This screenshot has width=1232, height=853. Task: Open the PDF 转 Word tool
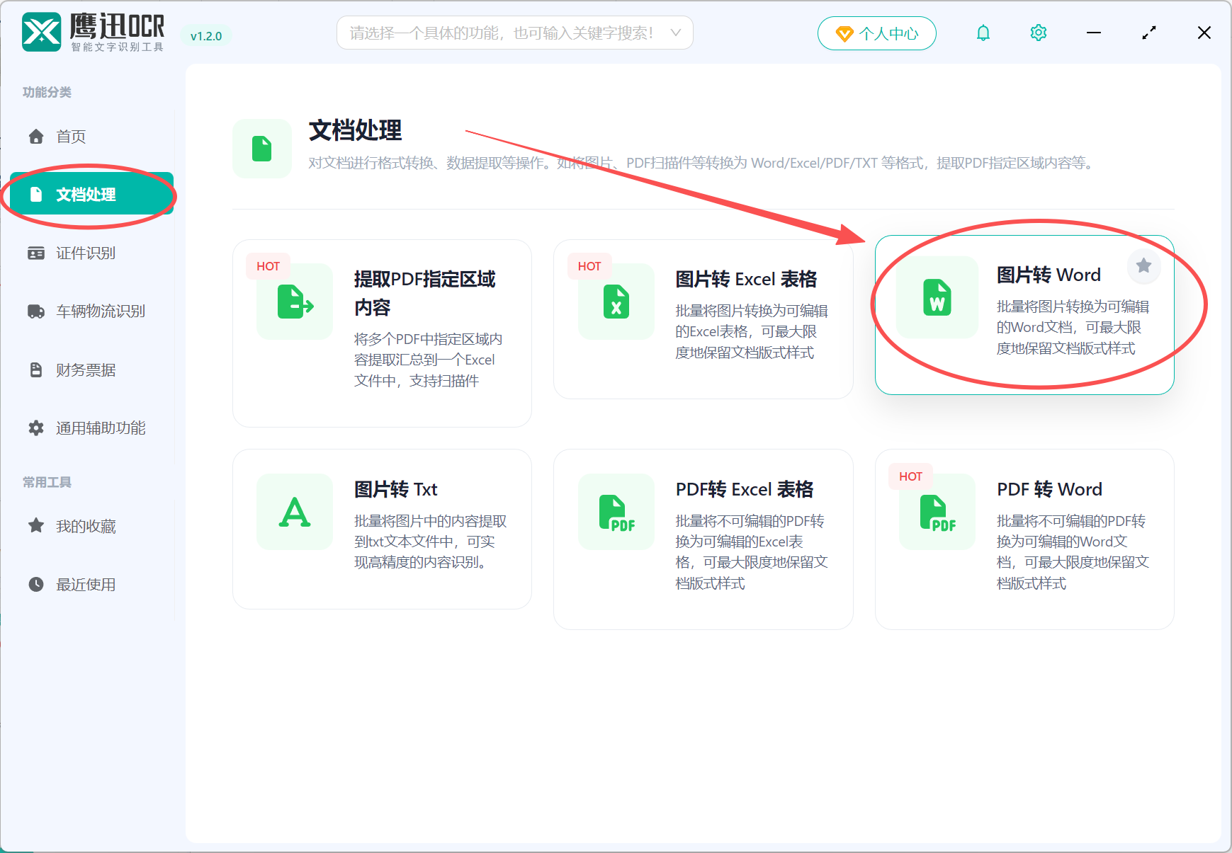click(1024, 538)
